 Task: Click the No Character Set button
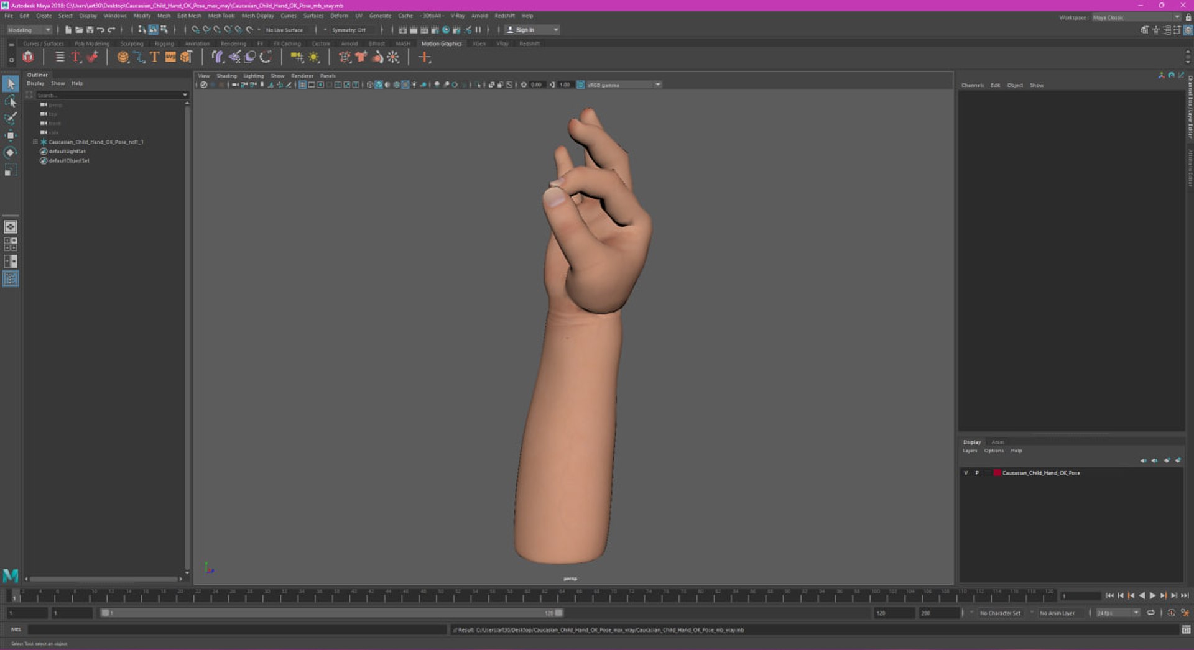point(1000,613)
